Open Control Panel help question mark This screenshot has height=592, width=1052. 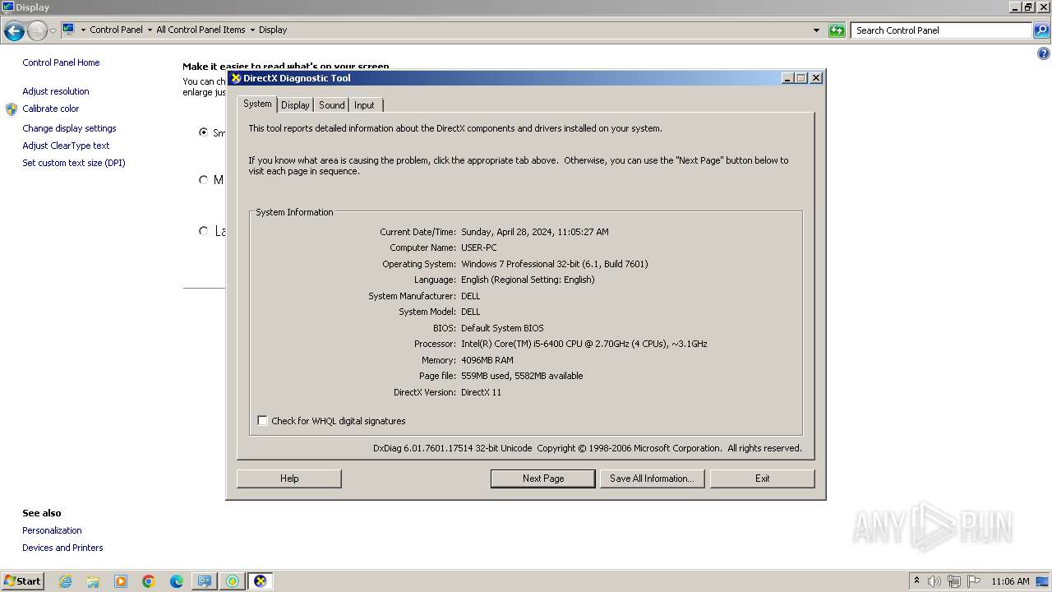[x=1044, y=54]
